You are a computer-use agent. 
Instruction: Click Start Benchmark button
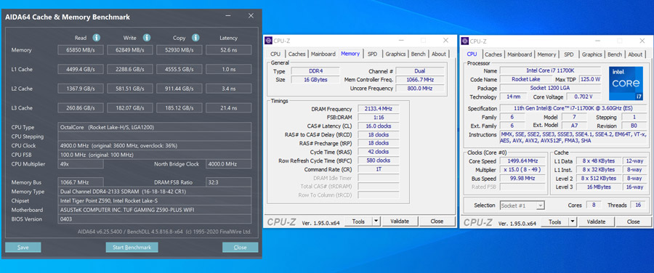tap(132, 247)
